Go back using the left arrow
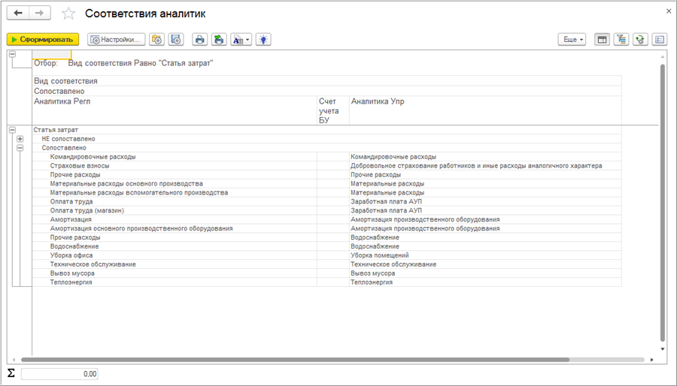The width and height of the screenshot is (677, 386). [18, 14]
